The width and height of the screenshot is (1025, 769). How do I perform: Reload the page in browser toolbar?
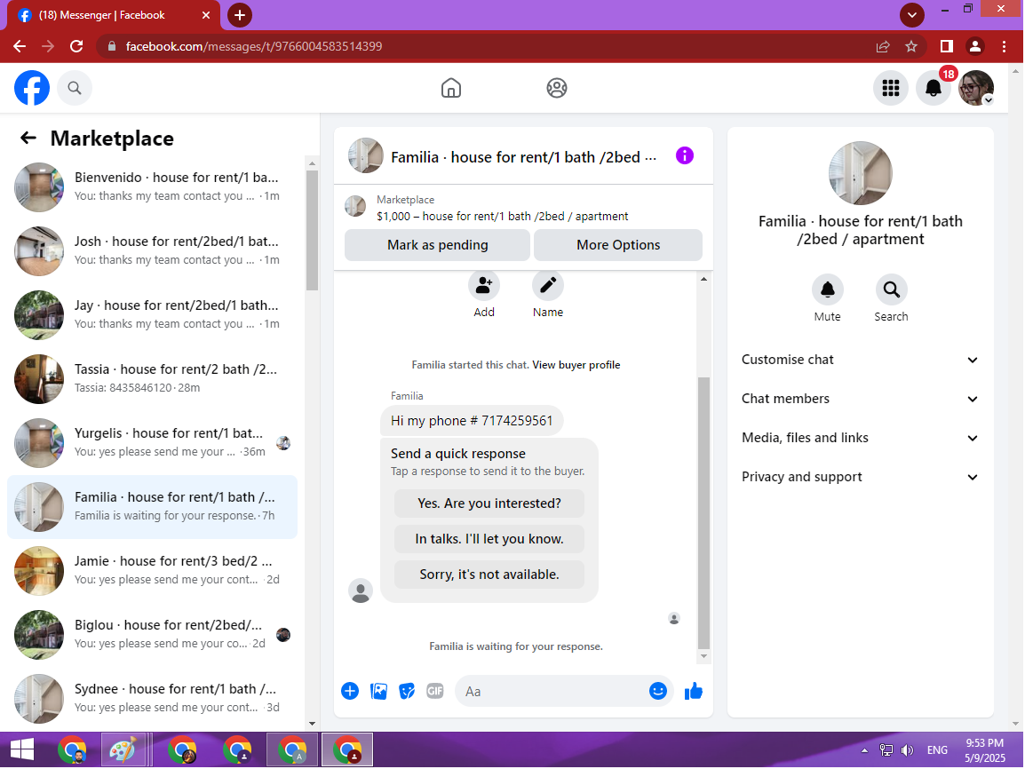tap(76, 46)
